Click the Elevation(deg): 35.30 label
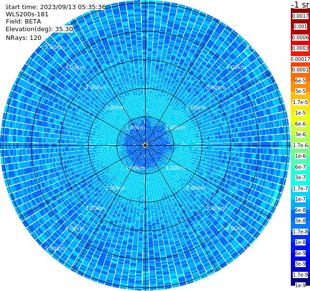The height and width of the screenshot is (291, 310). tap(39, 29)
